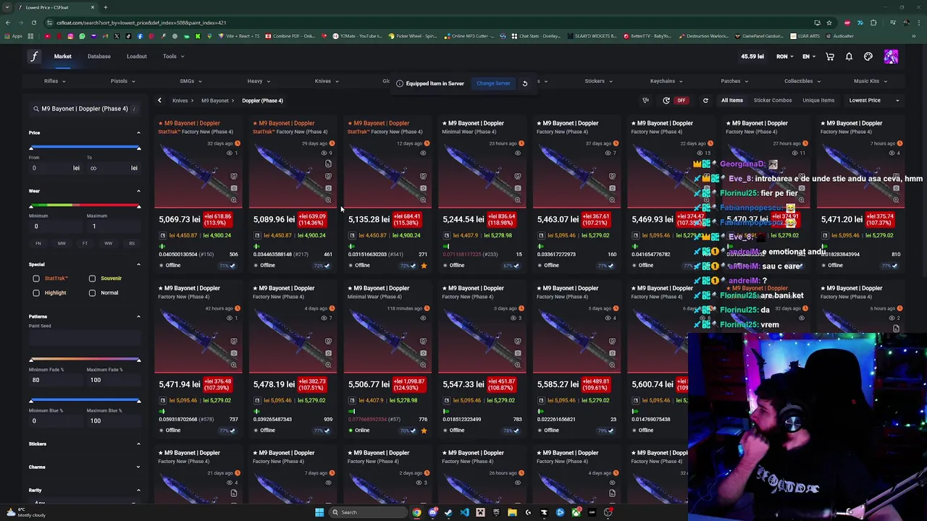927x521 pixels.
Task: Switch to the Database tab
Action: [x=99, y=56]
